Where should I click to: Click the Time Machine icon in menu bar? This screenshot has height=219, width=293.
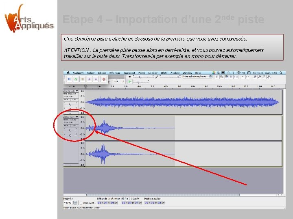(228, 73)
